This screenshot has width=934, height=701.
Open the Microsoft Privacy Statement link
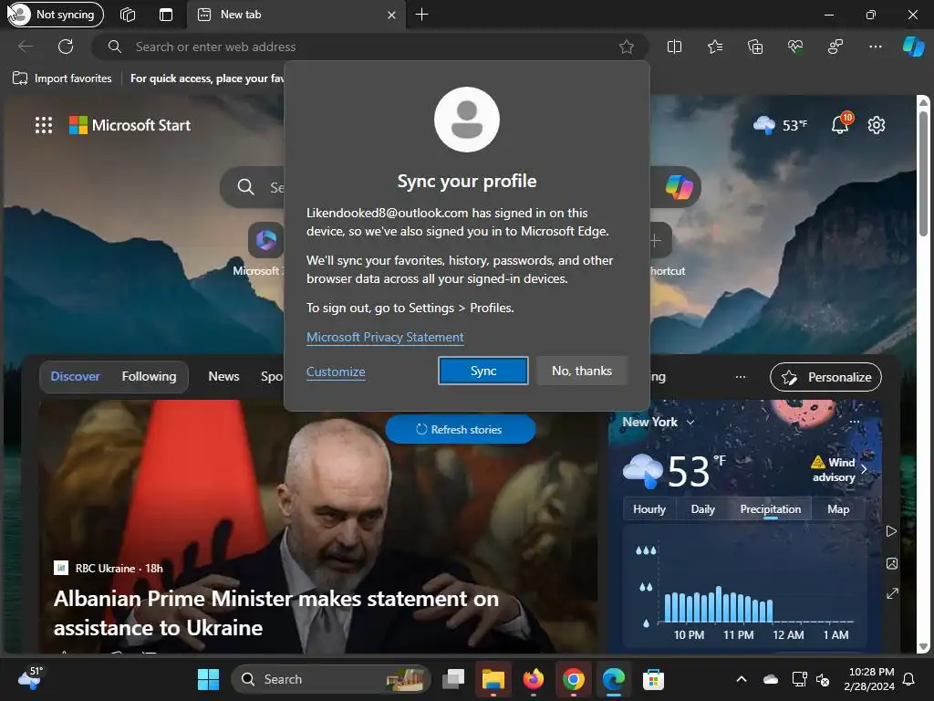pyautogui.click(x=385, y=337)
